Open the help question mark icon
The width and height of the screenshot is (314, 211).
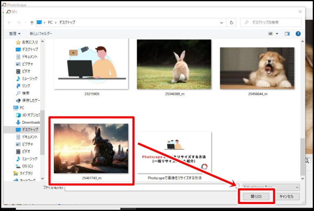point(298,34)
